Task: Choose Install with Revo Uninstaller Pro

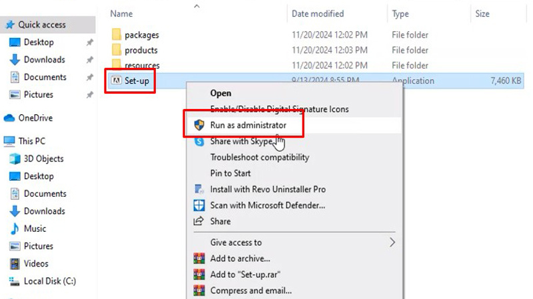Action: coord(268,189)
